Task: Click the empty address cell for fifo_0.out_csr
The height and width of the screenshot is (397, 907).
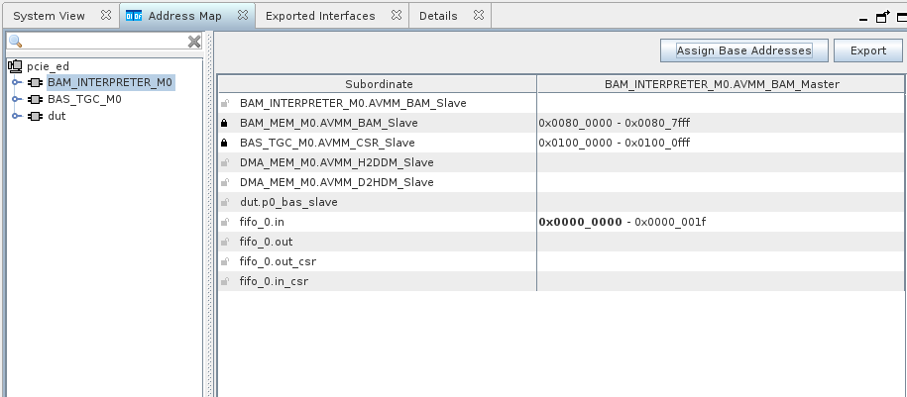Action: pyautogui.click(x=721, y=261)
